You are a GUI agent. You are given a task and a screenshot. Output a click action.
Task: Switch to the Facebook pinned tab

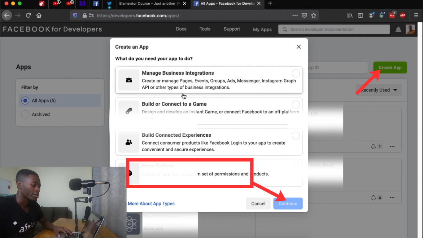coord(96,4)
